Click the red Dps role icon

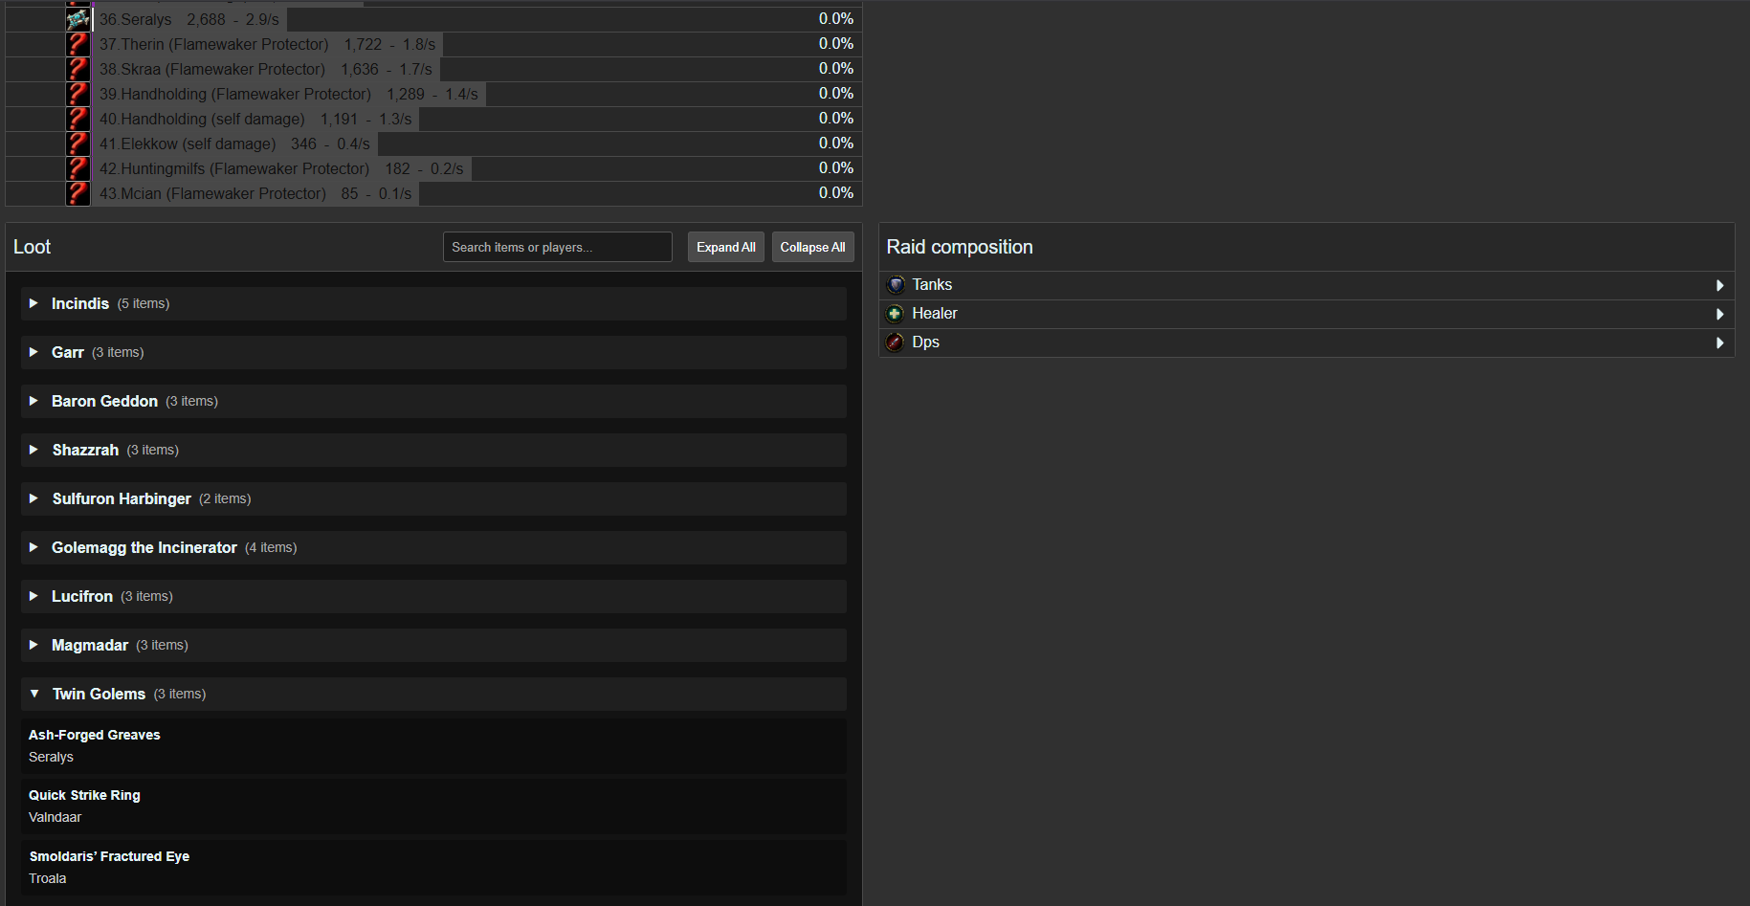pos(896,343)
